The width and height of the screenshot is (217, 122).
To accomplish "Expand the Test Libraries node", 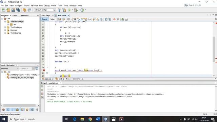I will point(5,33).
